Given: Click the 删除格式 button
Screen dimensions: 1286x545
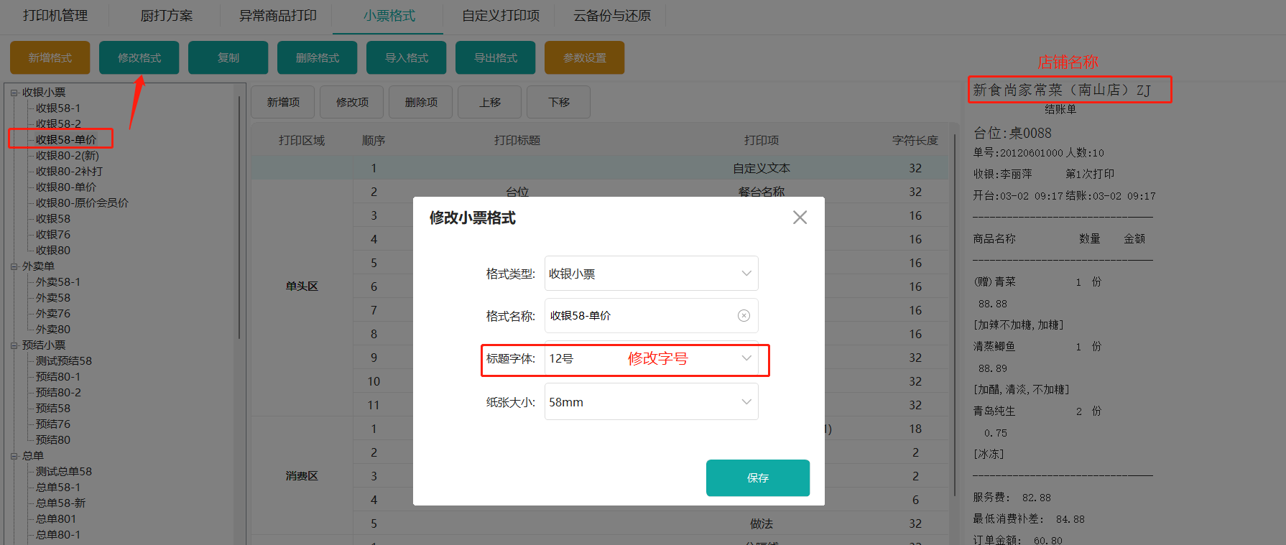Looking at the screenshot, I should [318, 58].
